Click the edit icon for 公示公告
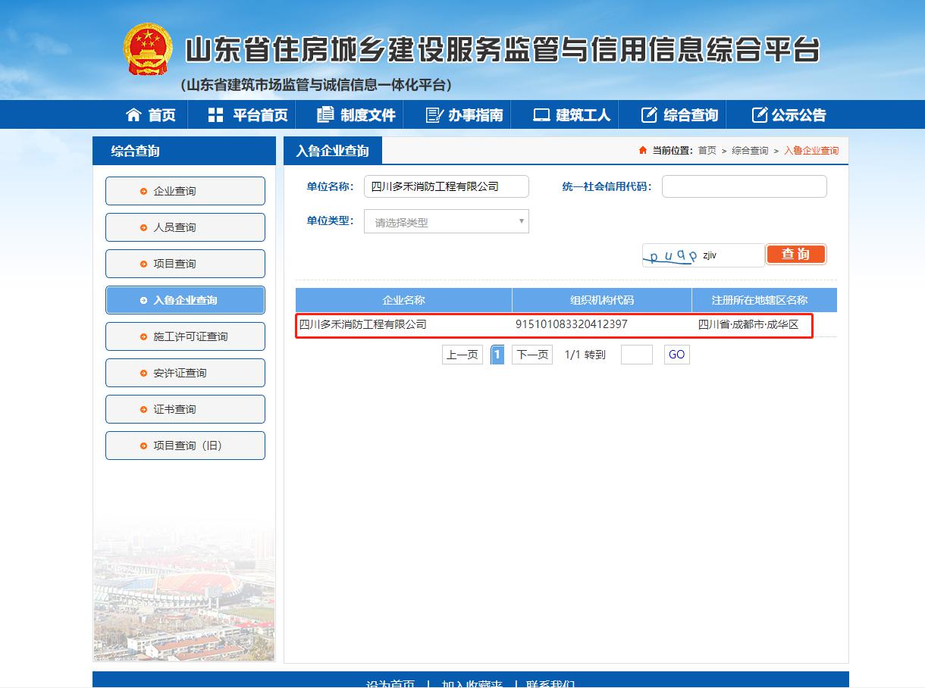The height and width of the screenshot is (688, 925). pyautogui.click(x=759, y=115)
